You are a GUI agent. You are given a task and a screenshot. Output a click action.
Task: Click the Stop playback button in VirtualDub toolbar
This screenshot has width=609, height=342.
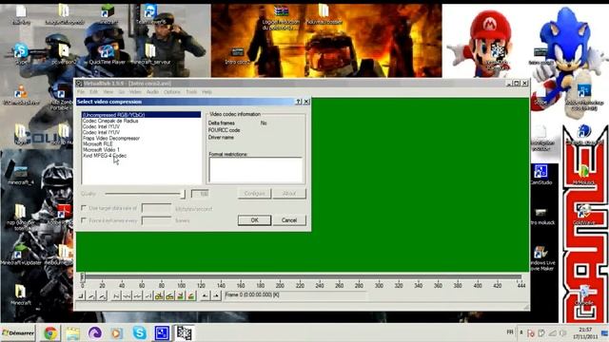click(x=81, y=296)
